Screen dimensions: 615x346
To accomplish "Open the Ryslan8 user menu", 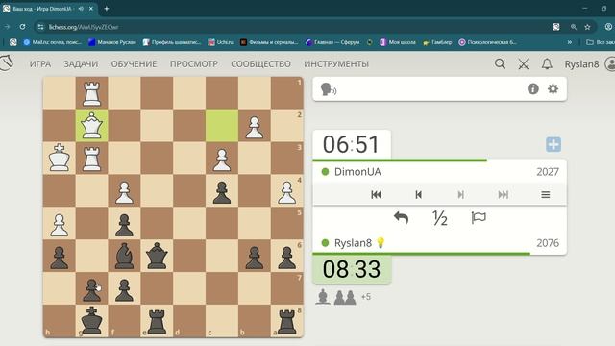I will (x=581, y=64).
